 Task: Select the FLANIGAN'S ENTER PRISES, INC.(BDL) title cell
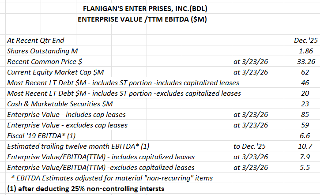tap(145, 8)
